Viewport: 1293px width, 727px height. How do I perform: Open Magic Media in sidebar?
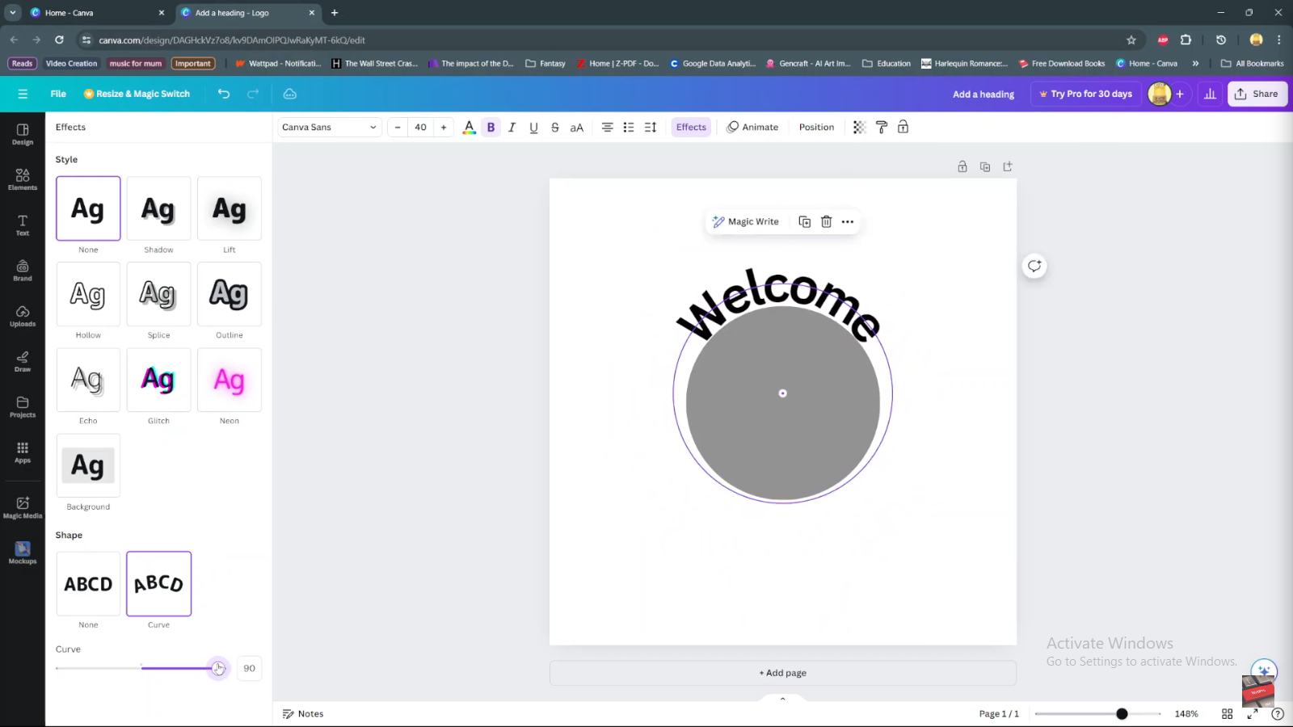[x=23, y=507]
